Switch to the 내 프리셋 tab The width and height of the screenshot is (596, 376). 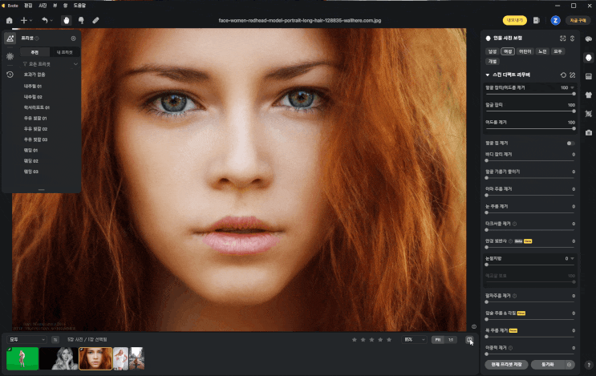tap(64, 52)
